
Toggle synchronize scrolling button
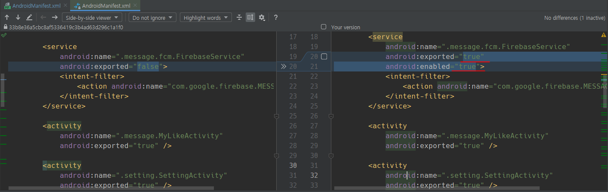tap(250, 18)
